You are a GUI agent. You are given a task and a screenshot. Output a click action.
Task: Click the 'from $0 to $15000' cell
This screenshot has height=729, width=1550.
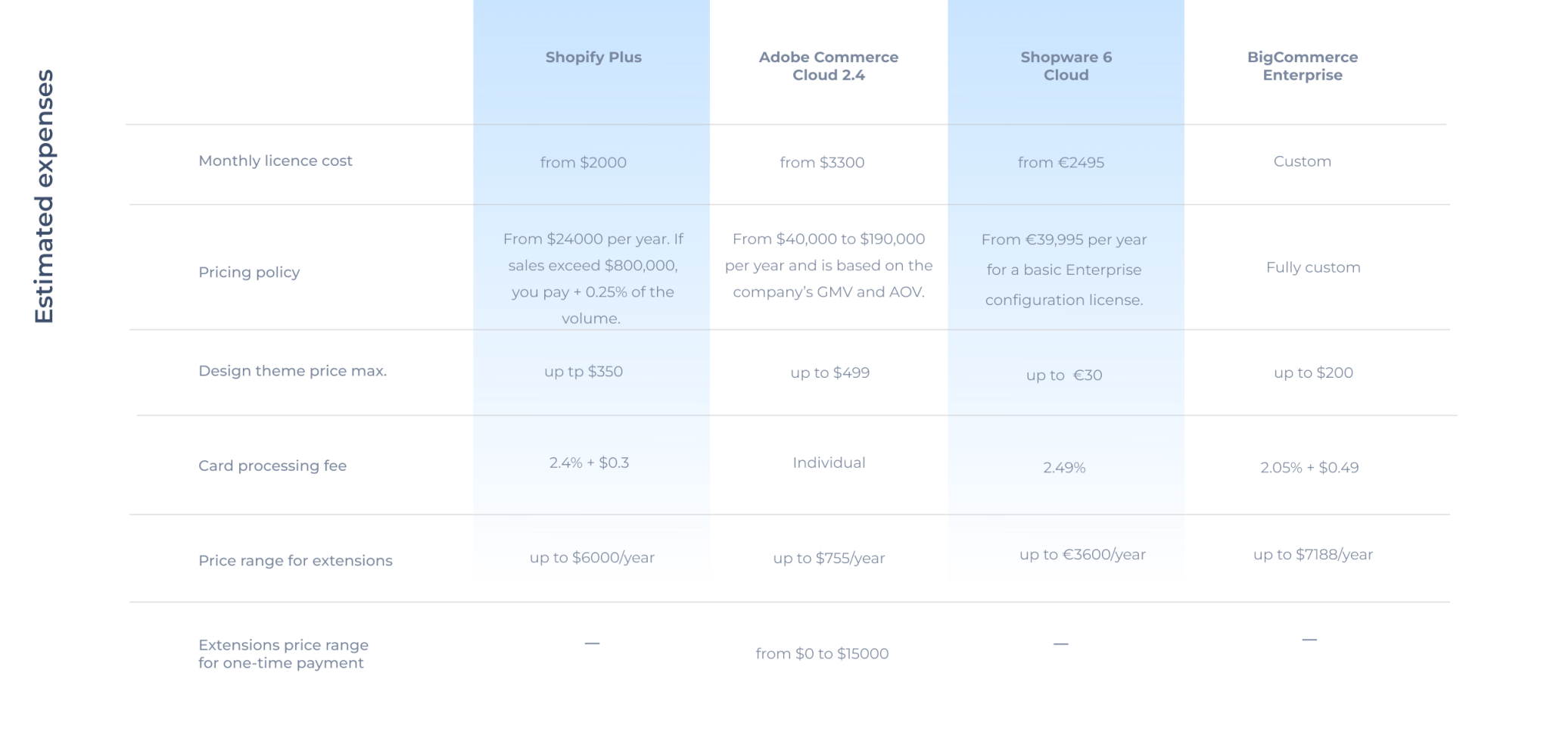[822, 653]
